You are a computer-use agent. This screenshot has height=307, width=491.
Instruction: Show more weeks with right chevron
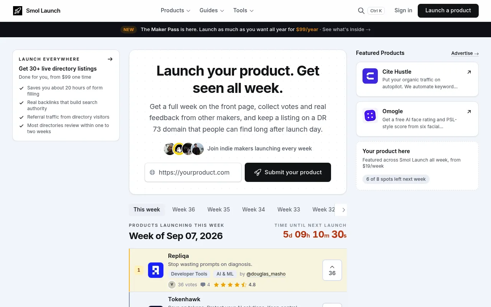click(343, 210)
